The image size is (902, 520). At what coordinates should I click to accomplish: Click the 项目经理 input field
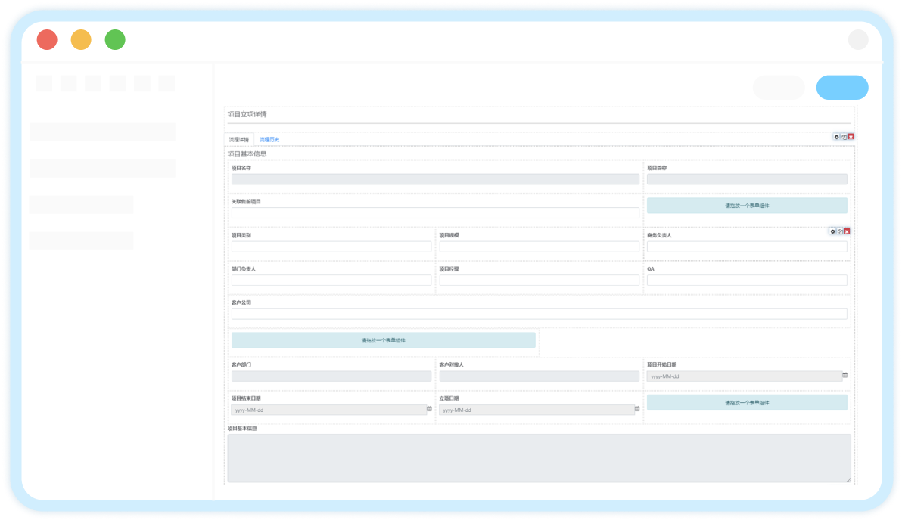point(539,280)
